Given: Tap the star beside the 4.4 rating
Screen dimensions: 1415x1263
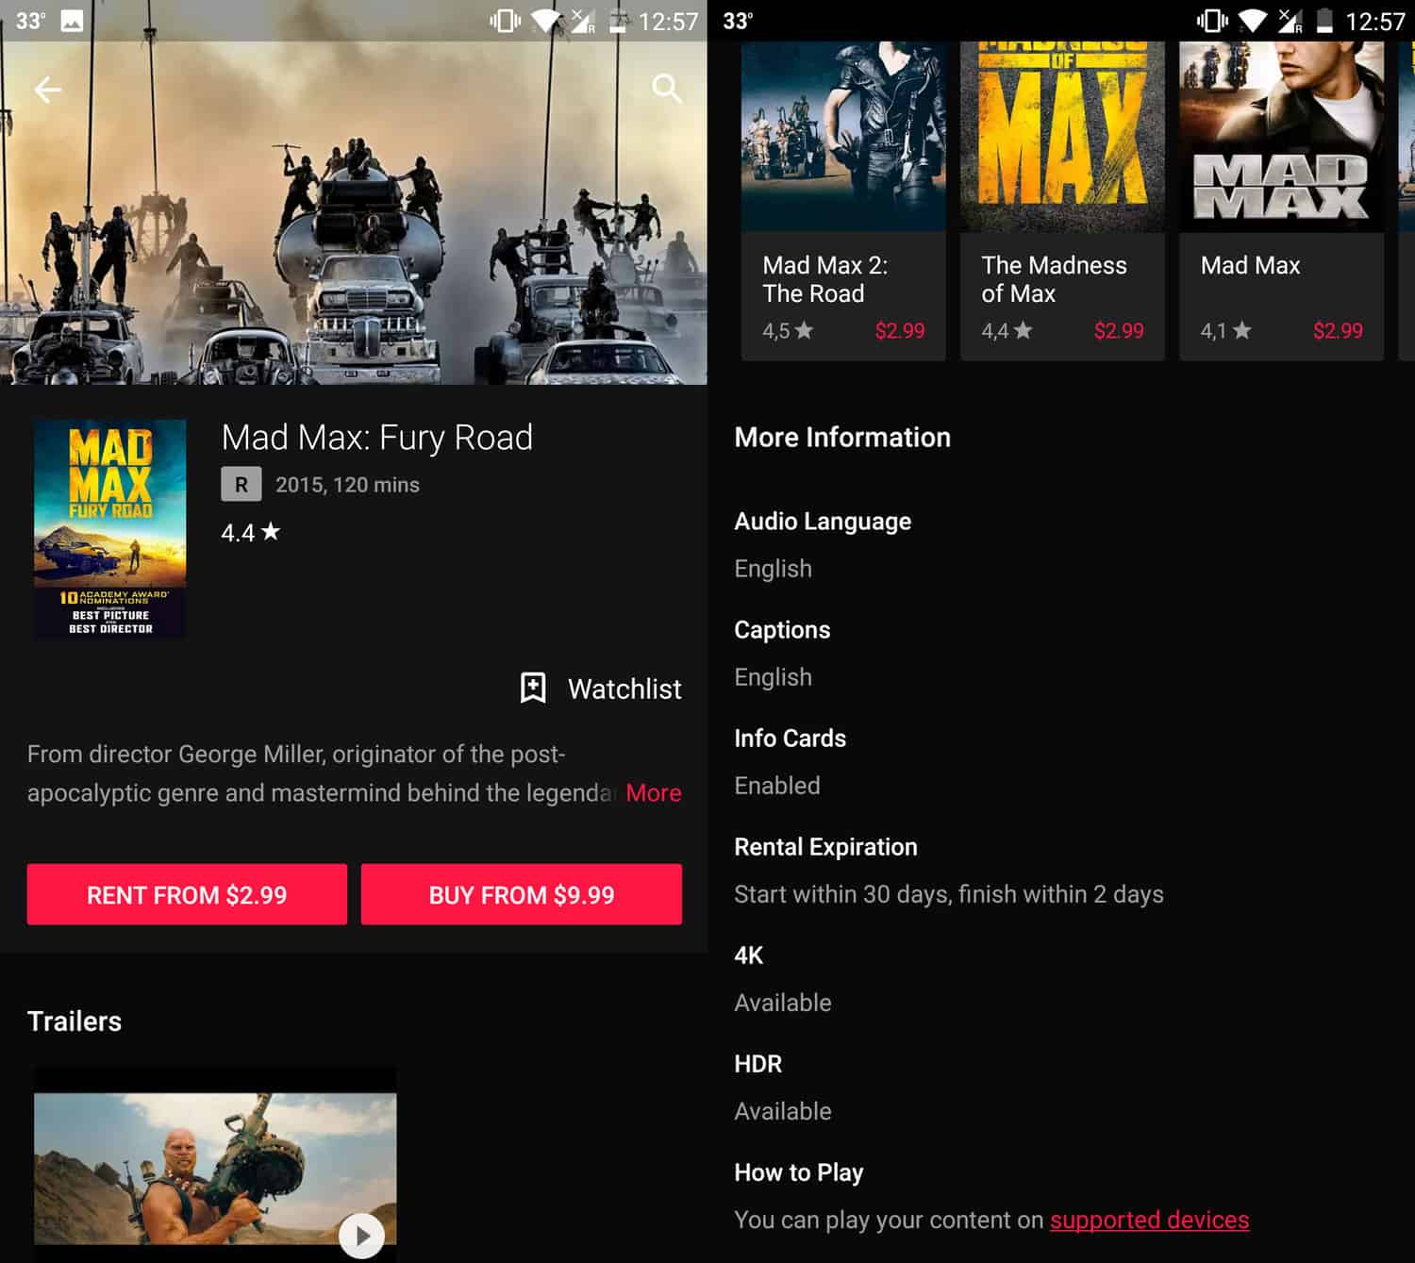Looking at the screenshot, I should (x=271, y=532).
